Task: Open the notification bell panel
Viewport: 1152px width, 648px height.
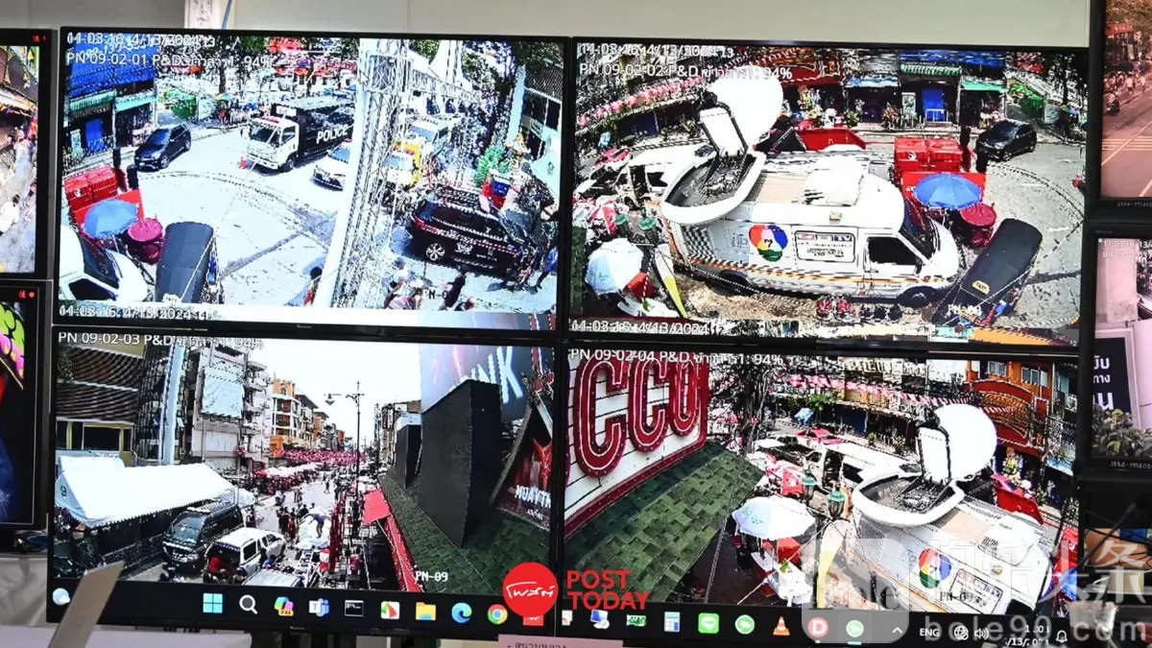Action: (x=1062, y=636)
